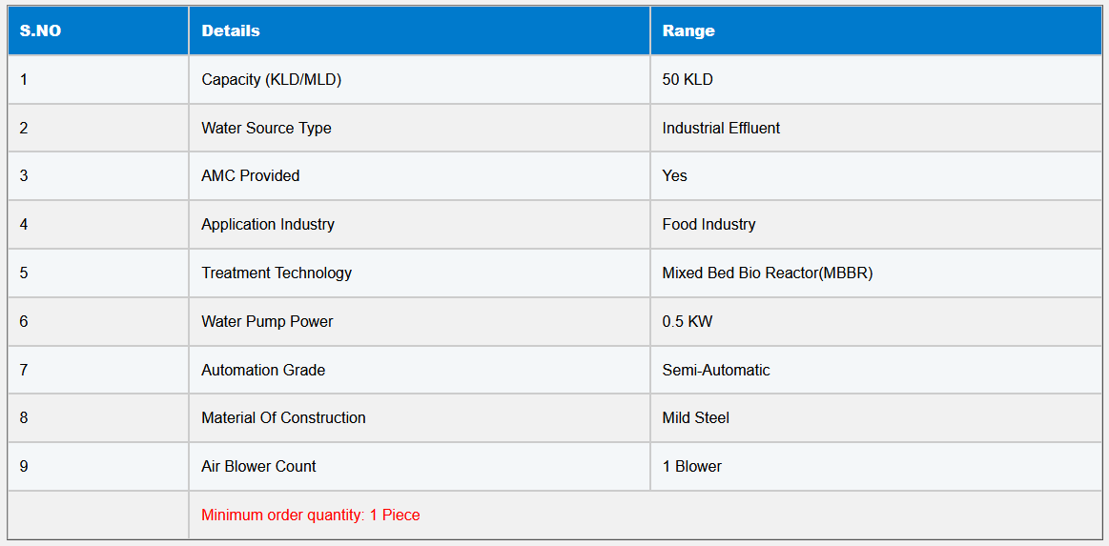Click the Industrial Effluent value

(721, 128)
